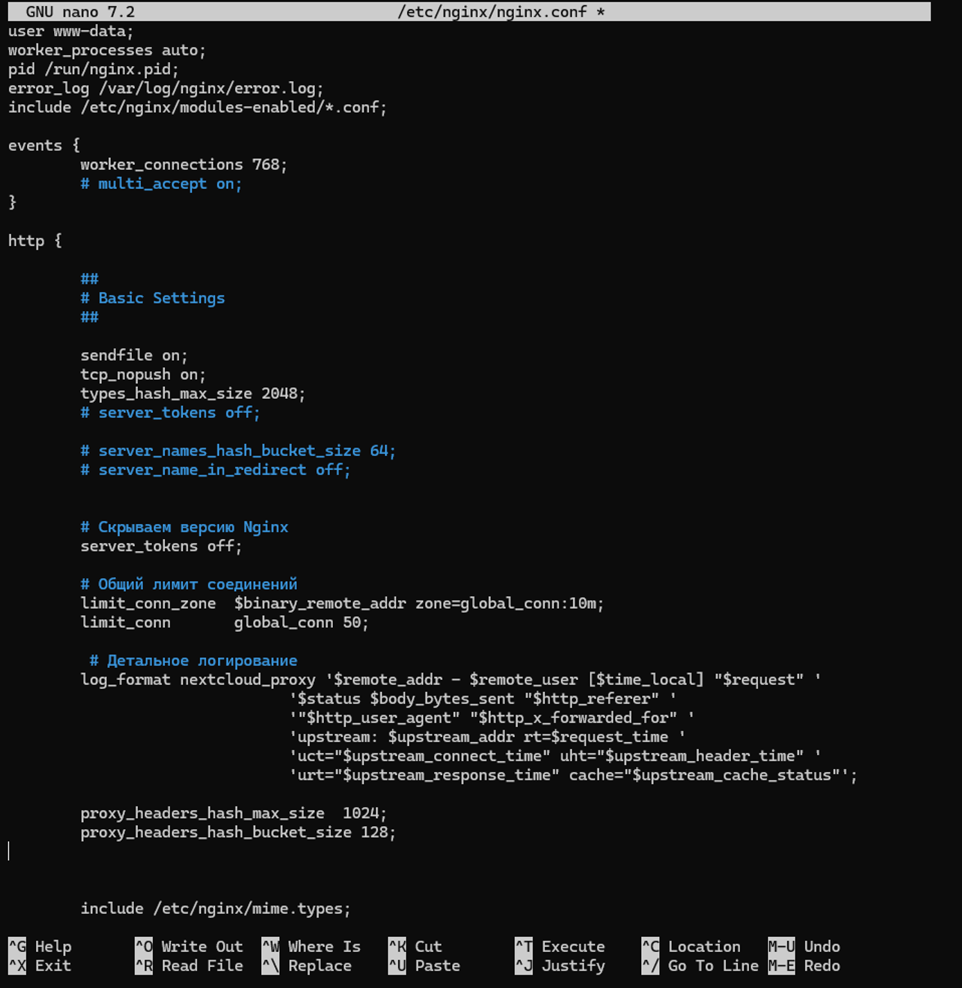The height and width of the screenshot is (988, 962).
Task: Place cursor on 'user www-data;' line
Action: click(71, 31)
